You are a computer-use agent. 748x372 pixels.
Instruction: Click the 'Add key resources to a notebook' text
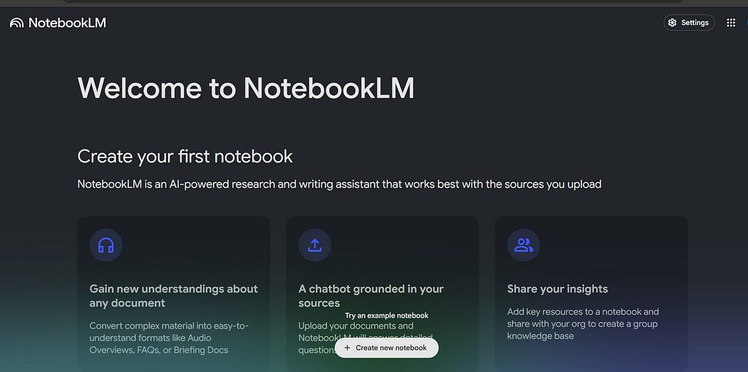coord(583,311)
